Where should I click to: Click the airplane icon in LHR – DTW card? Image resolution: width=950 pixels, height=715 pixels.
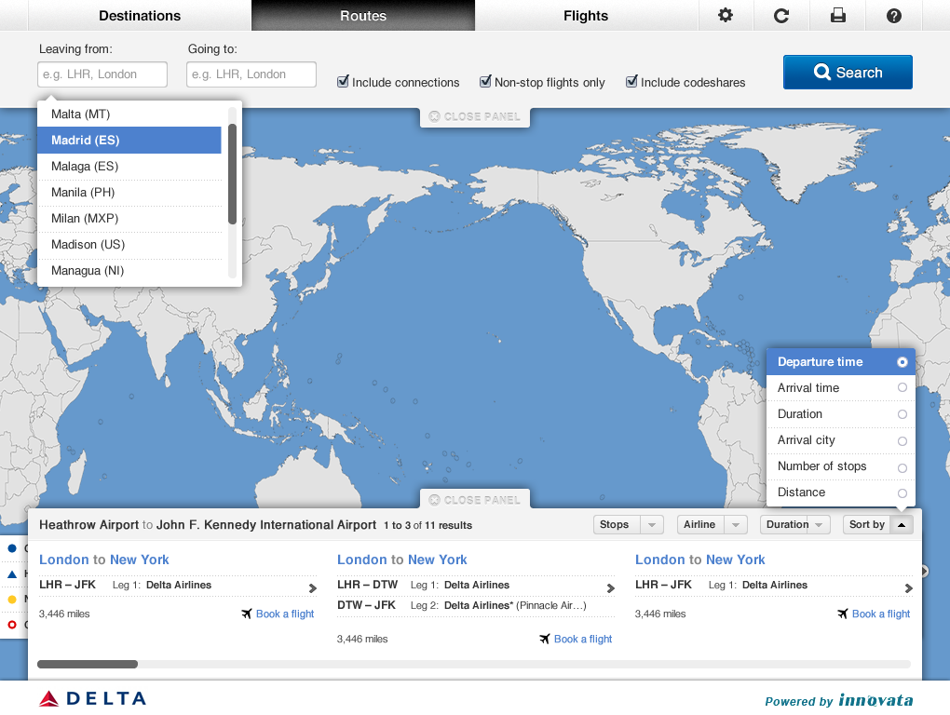click(545, 639)
